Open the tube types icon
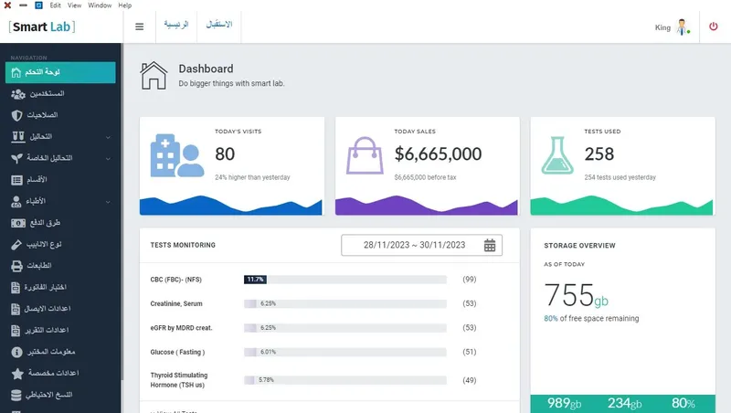 [x=16, y=245]
